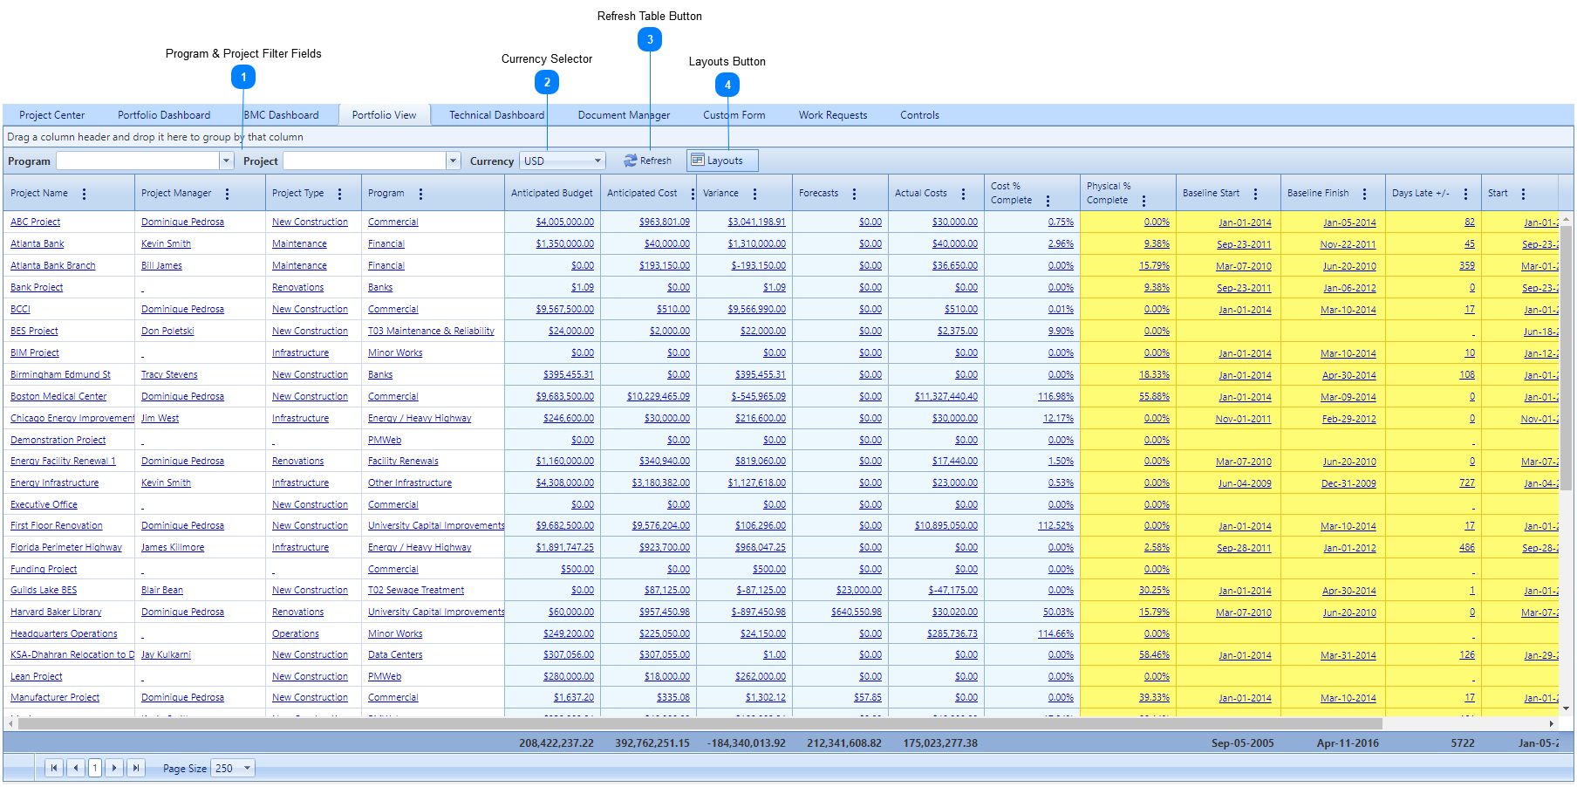This screenshot has width=1577, height=787.
Task: Click actual costs $11,327,440.40
Action: (946, 396)
